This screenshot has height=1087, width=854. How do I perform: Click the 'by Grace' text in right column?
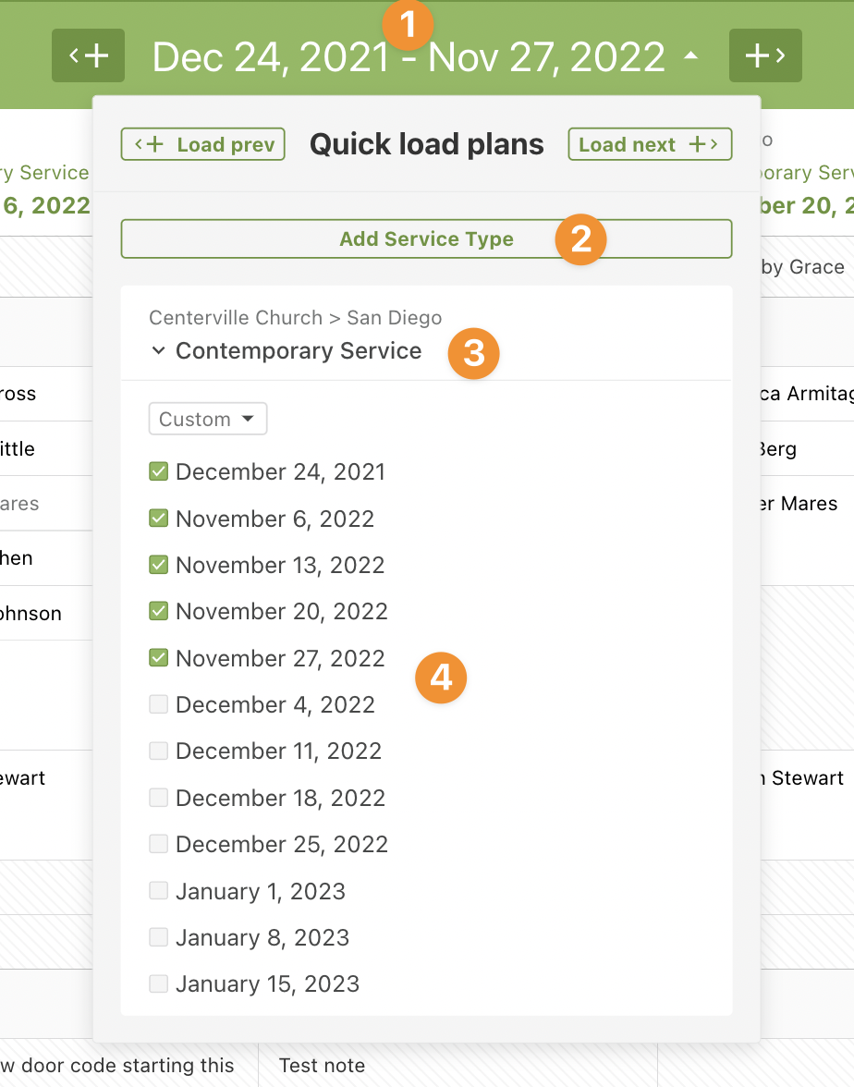coord(802,267)
